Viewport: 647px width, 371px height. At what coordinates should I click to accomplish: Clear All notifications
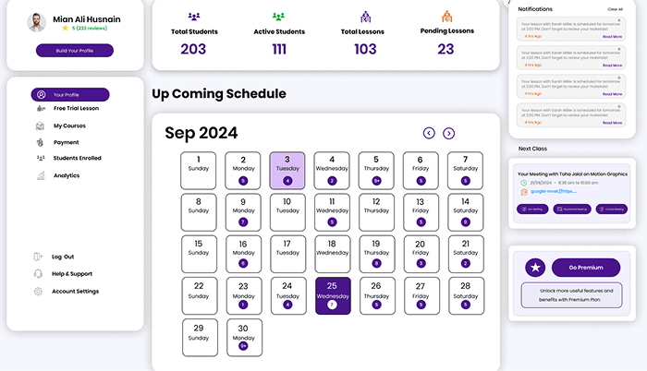615,9
